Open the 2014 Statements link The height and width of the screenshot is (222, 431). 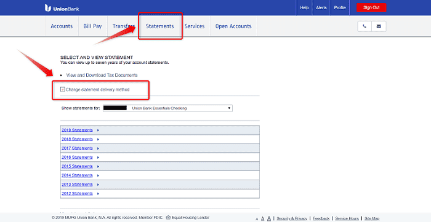pyautogui.click(x=77, y=175)
